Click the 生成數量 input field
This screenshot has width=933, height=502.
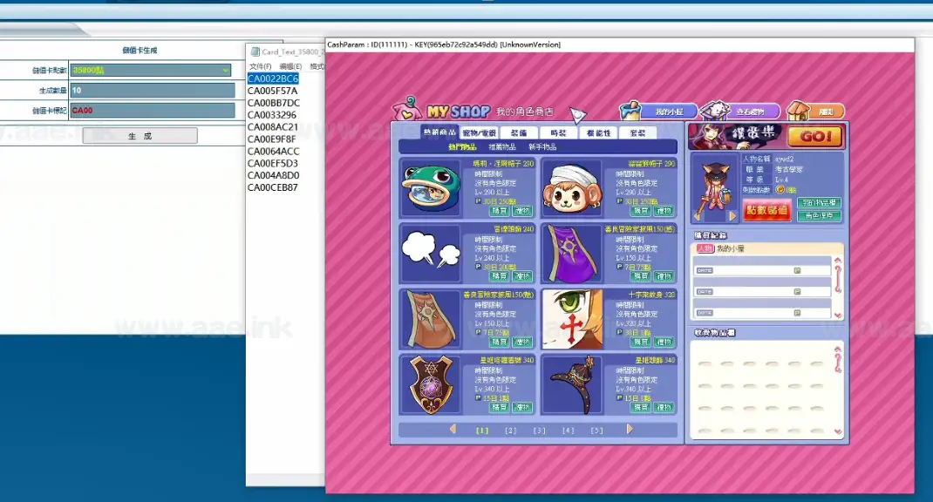pos(152,91)
